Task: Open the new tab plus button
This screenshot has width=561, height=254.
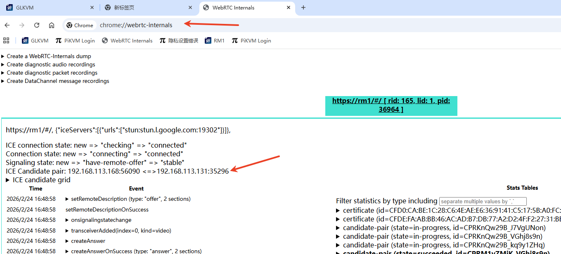Action: click(303, 7)
